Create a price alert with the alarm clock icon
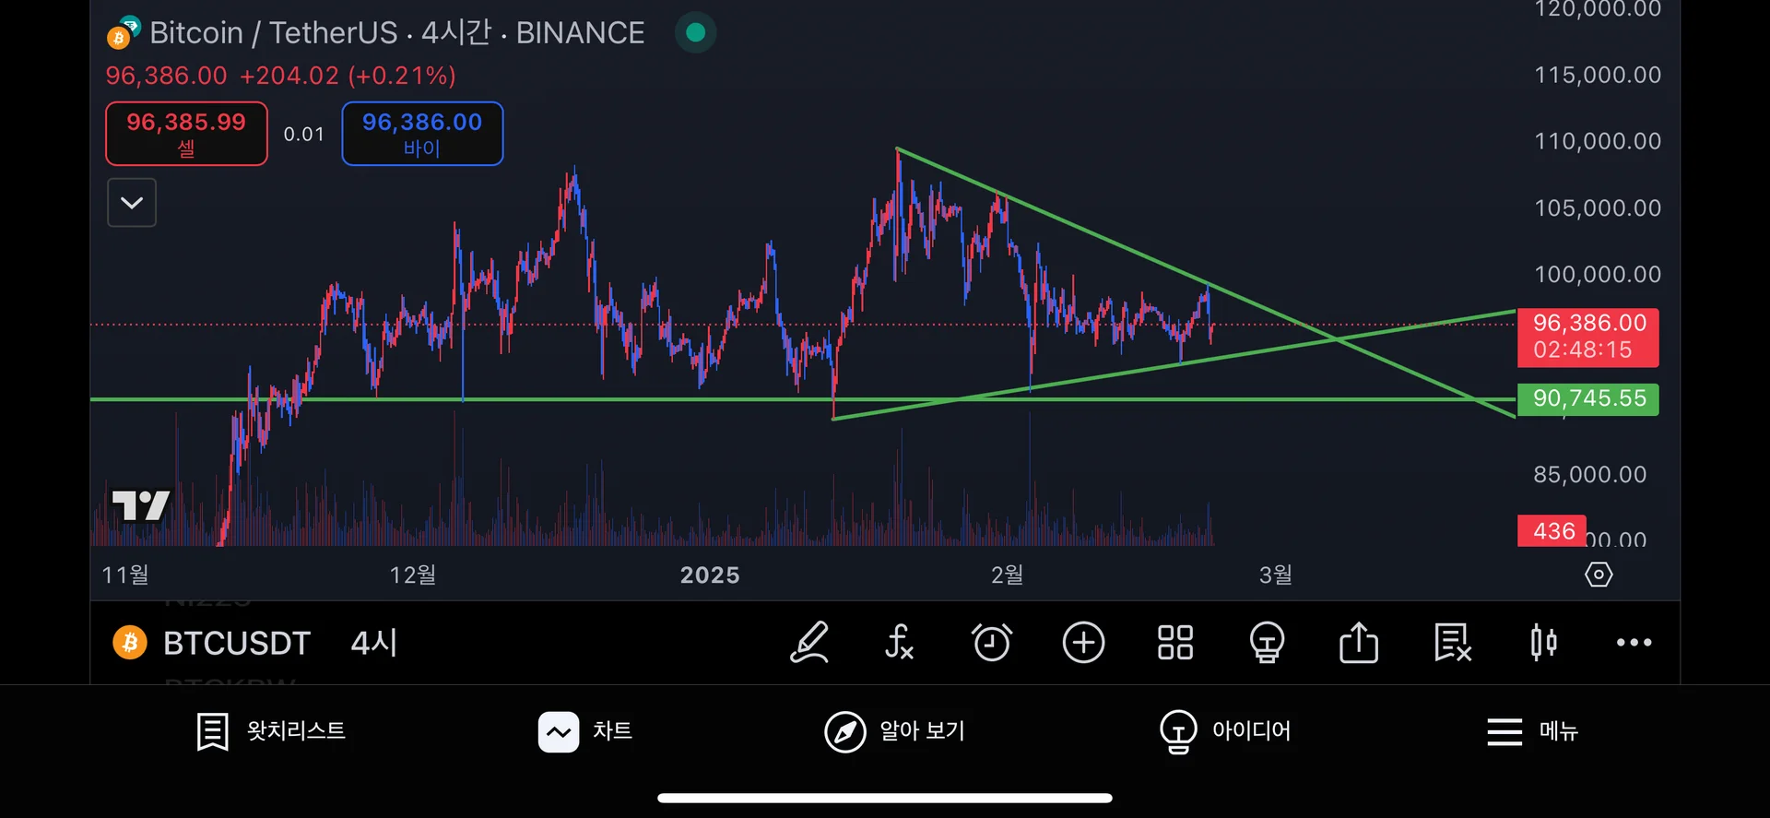This screenshot has height=818, width=1770. (x=992, y=643)
